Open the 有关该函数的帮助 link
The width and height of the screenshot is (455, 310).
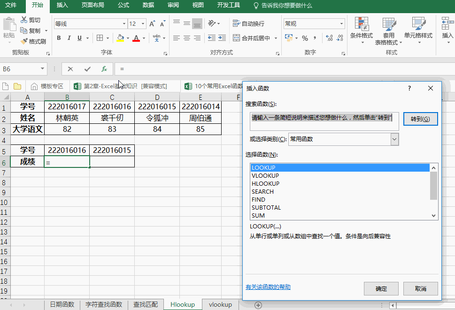point(268,287)
